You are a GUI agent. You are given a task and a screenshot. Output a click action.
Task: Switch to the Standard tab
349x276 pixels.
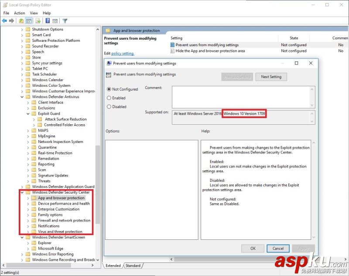[x=133, y=266]
